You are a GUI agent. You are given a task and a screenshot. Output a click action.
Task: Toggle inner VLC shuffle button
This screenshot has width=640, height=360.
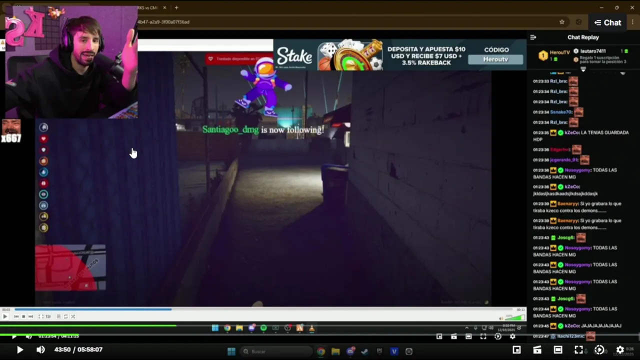tap(73, 316)
